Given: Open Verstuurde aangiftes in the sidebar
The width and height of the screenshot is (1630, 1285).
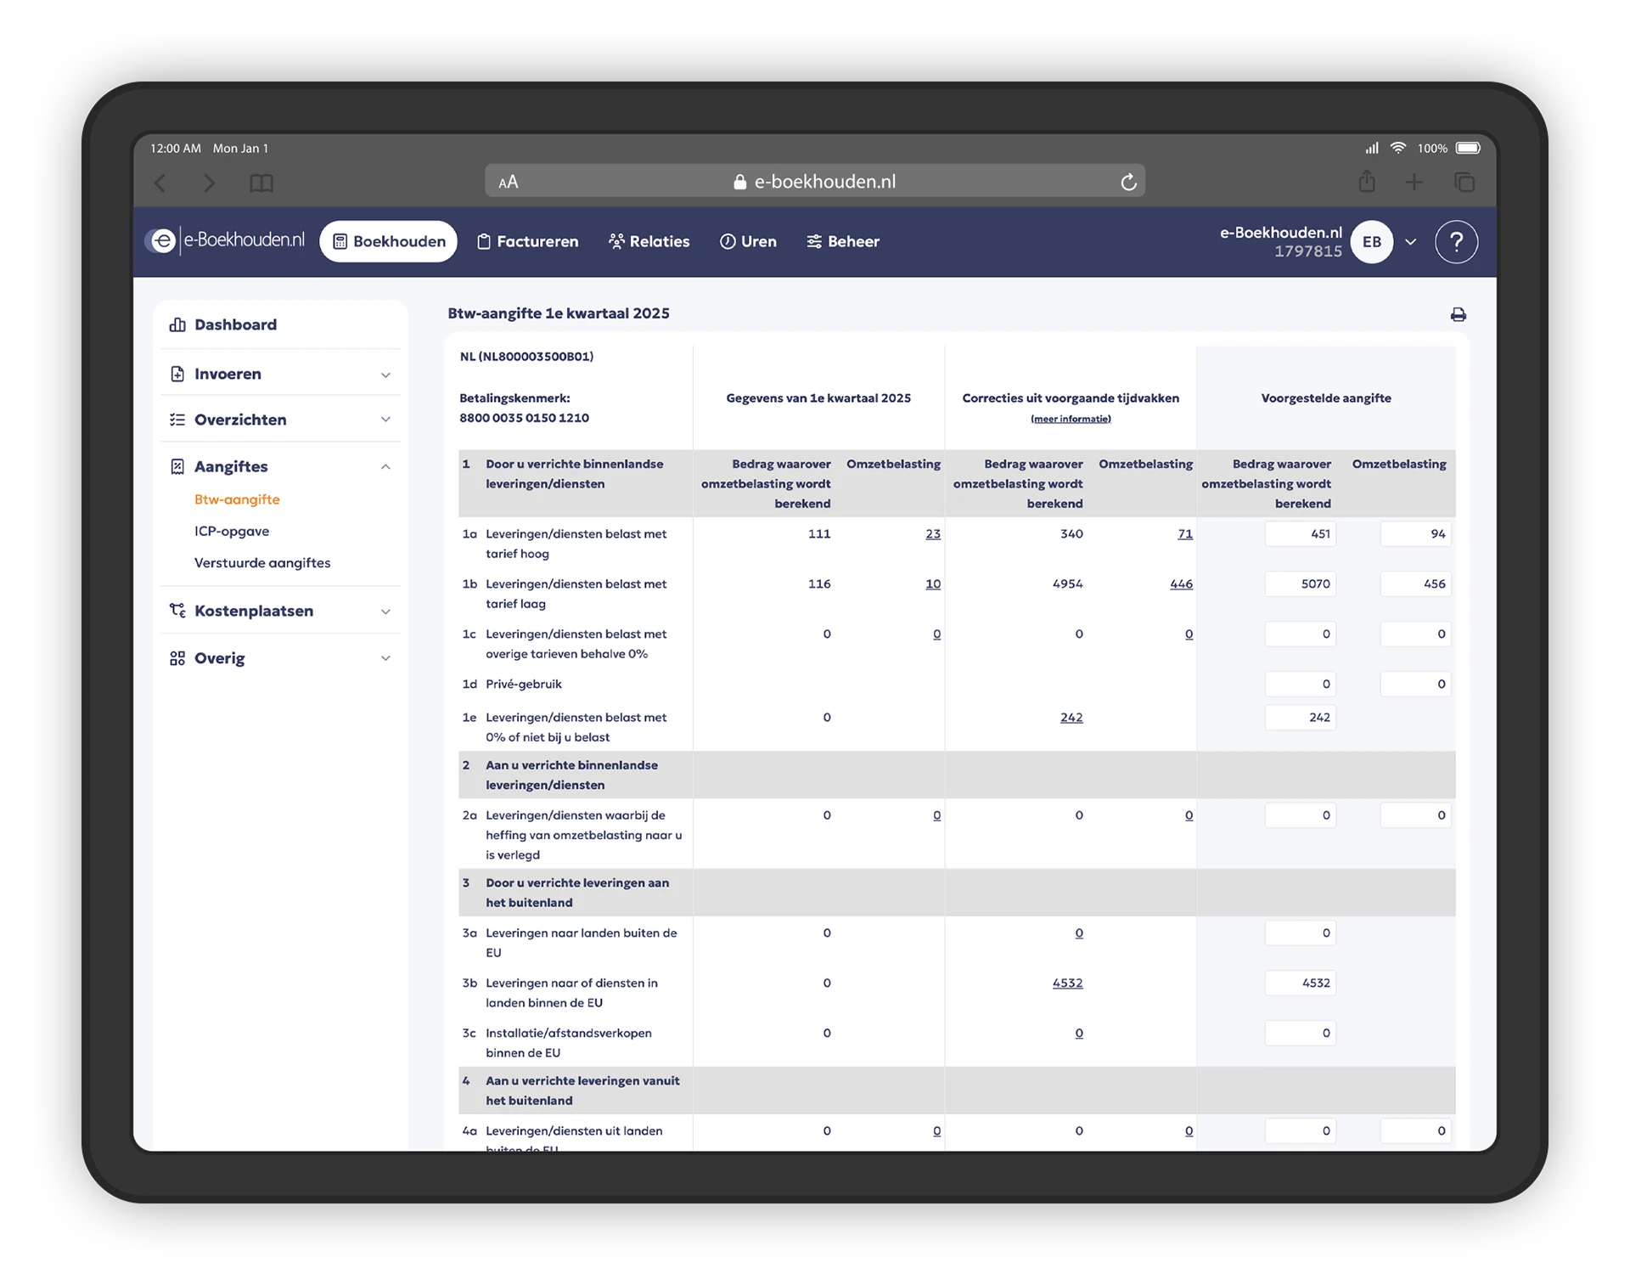Looking at the screenshot, I should [262, 563].
